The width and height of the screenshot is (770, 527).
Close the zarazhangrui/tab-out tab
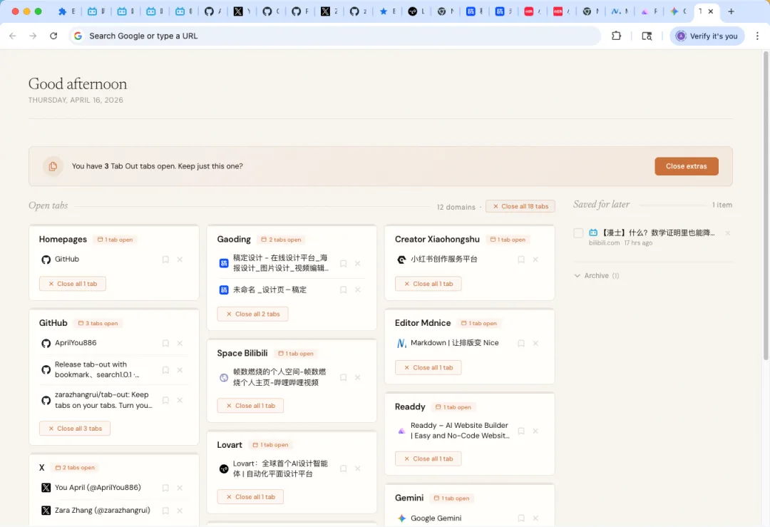[x=180, y=400]
